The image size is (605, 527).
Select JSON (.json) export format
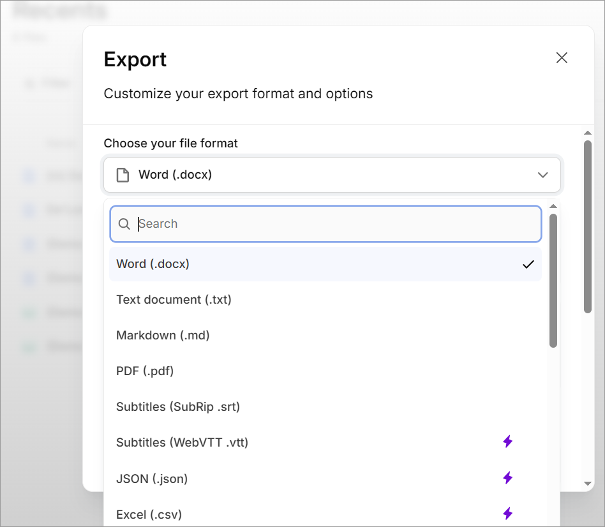click(325, 479)
